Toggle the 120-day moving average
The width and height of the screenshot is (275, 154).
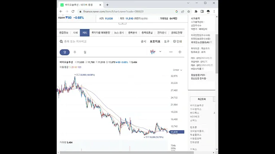coord(79,67)
